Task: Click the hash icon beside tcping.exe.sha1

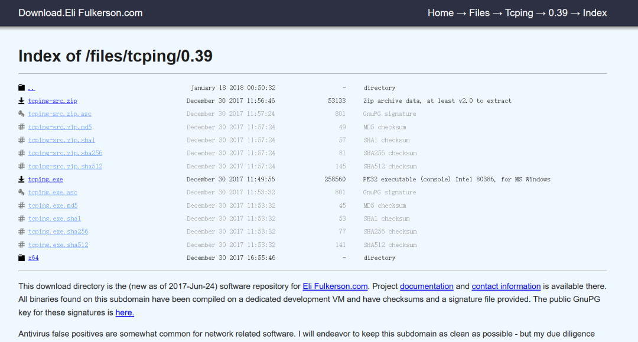Action: tap(22, 219)
